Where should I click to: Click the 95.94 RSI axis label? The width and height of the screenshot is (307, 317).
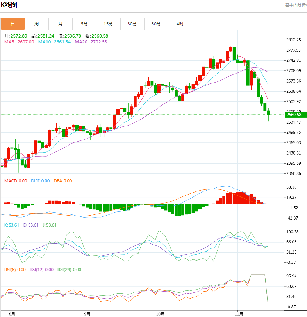tap(291, 276)
